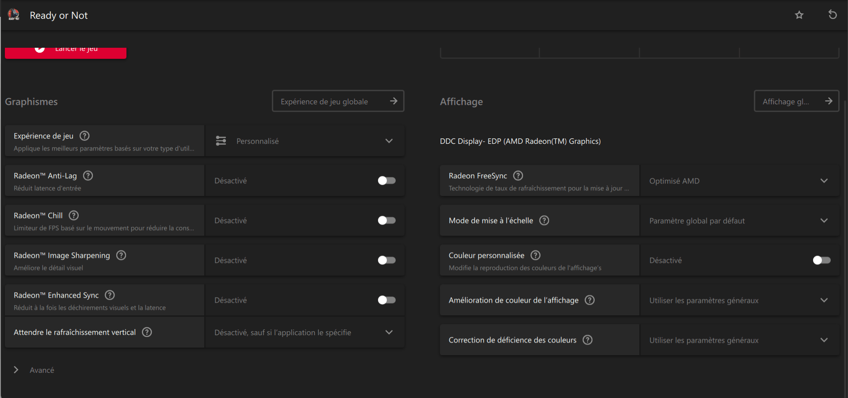Image resolution: width=848 pixels, height=398 pixels.
Task: Open help for Mode de mise à l'échelle
Action: click(x=544, y=220)
